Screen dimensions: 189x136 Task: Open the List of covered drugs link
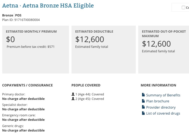point(163,113)
